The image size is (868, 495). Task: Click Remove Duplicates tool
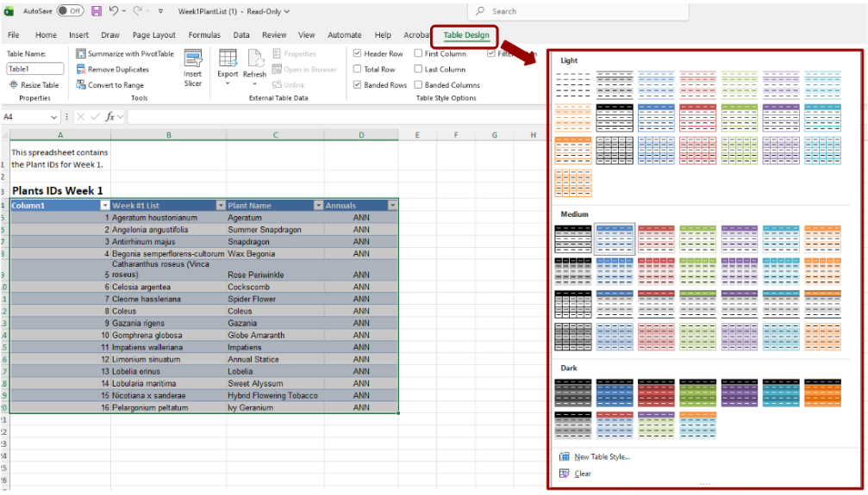coord(112,69)
